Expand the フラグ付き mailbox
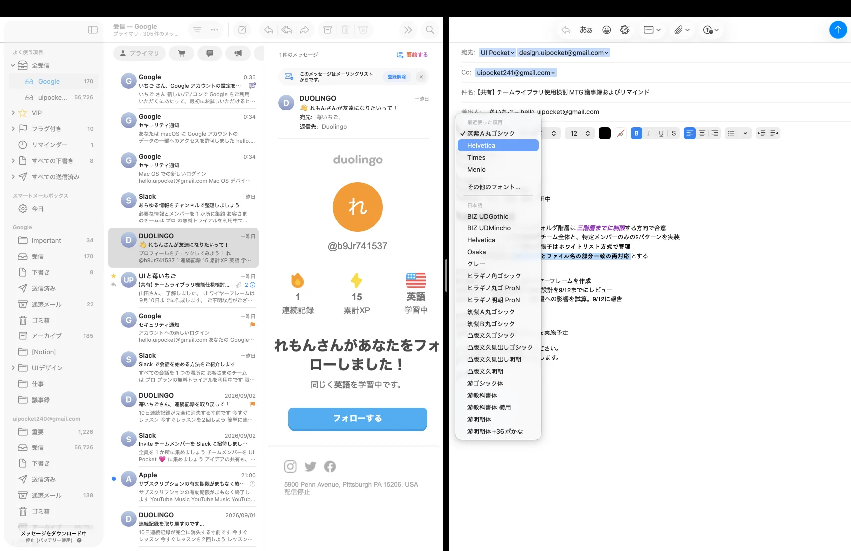 (13, 129)
